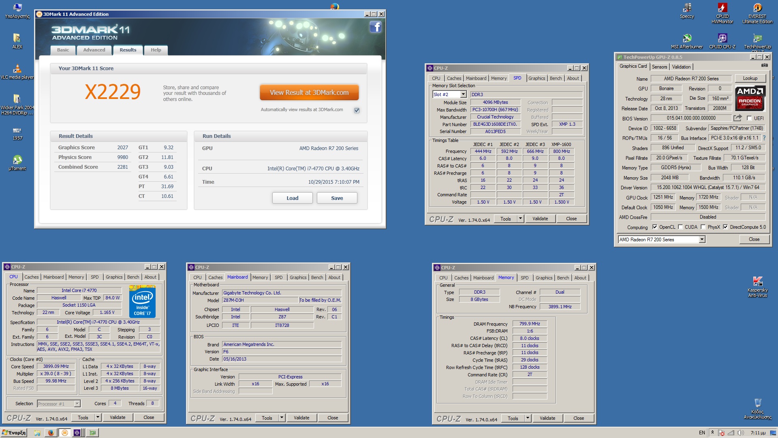778x438 pixels.
Task: Switch to the Advanced tab in 3DMark
Action: click(94, 50)
